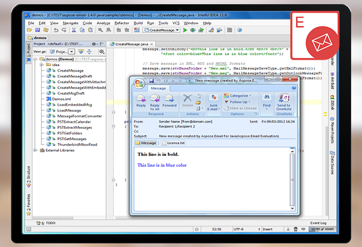Click the Cut scissors icon in IntelliJ toolbar
The height and width of the screenshot is (247, 362).
[74, 30]
